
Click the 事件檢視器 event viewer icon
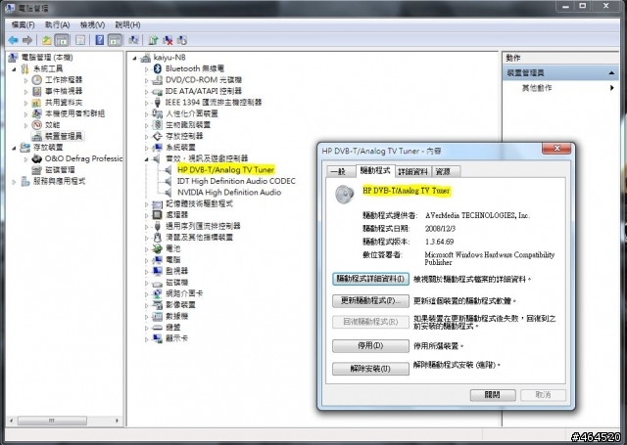37,91
